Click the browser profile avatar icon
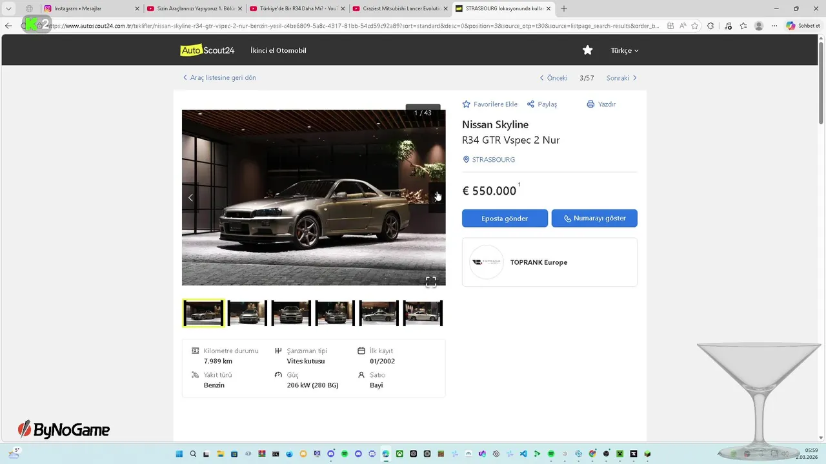The height and width of the screenshot is (464, 826). point(759,26)
